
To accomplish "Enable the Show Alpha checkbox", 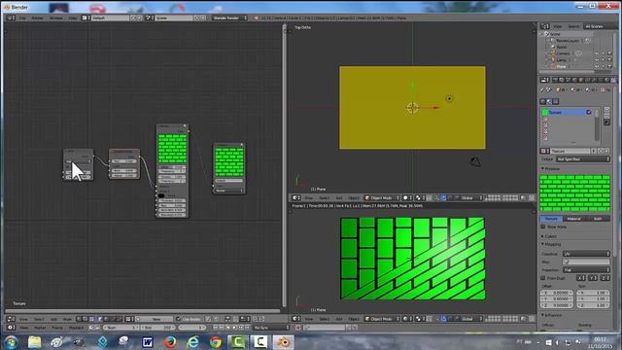I will (x=543, y=227).
